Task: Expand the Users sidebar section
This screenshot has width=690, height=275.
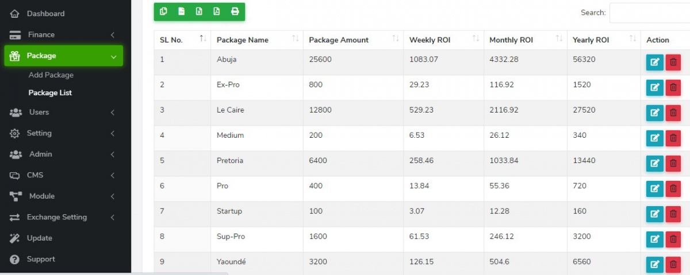Action: 63,112
